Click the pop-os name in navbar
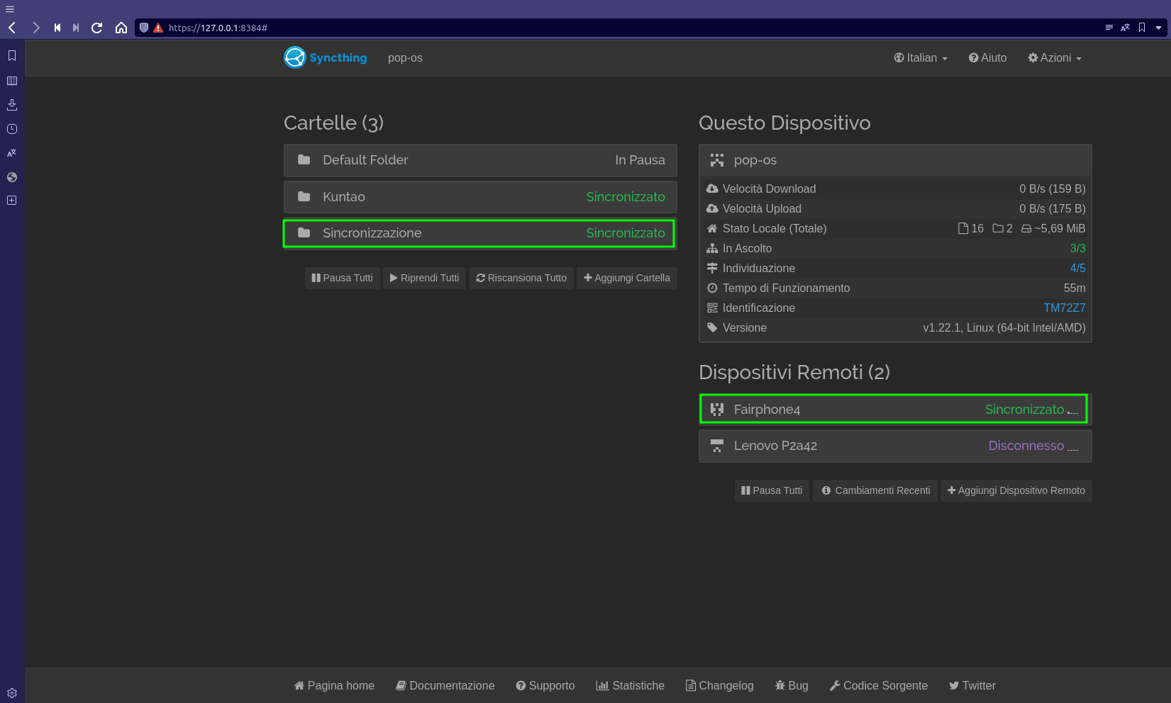 [405, 58]
